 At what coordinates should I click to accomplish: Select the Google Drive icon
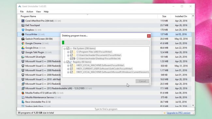point(23,48)
